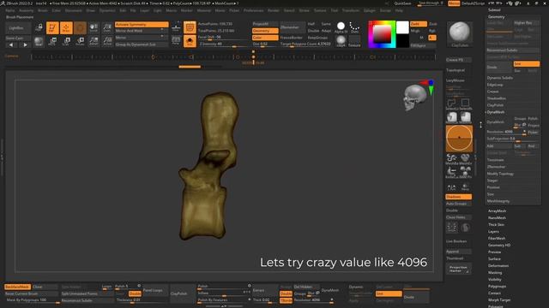Open the LightBox browser button
The width and height of the screenshot is (549, 308).
coord(19,28)
